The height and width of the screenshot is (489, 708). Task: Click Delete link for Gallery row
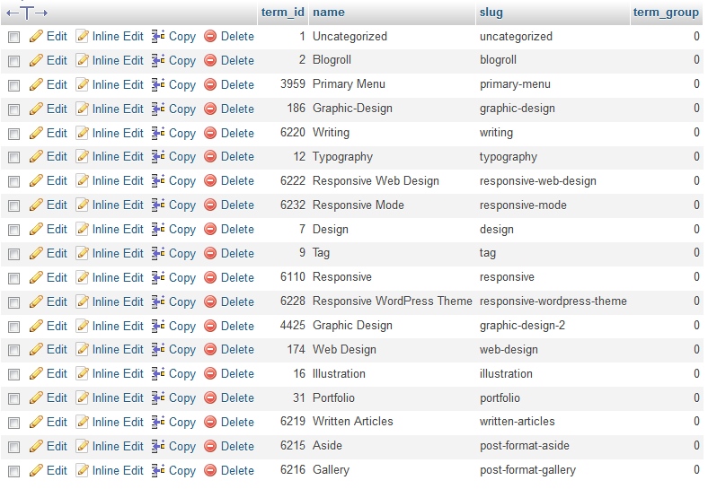tap(237, 470)
